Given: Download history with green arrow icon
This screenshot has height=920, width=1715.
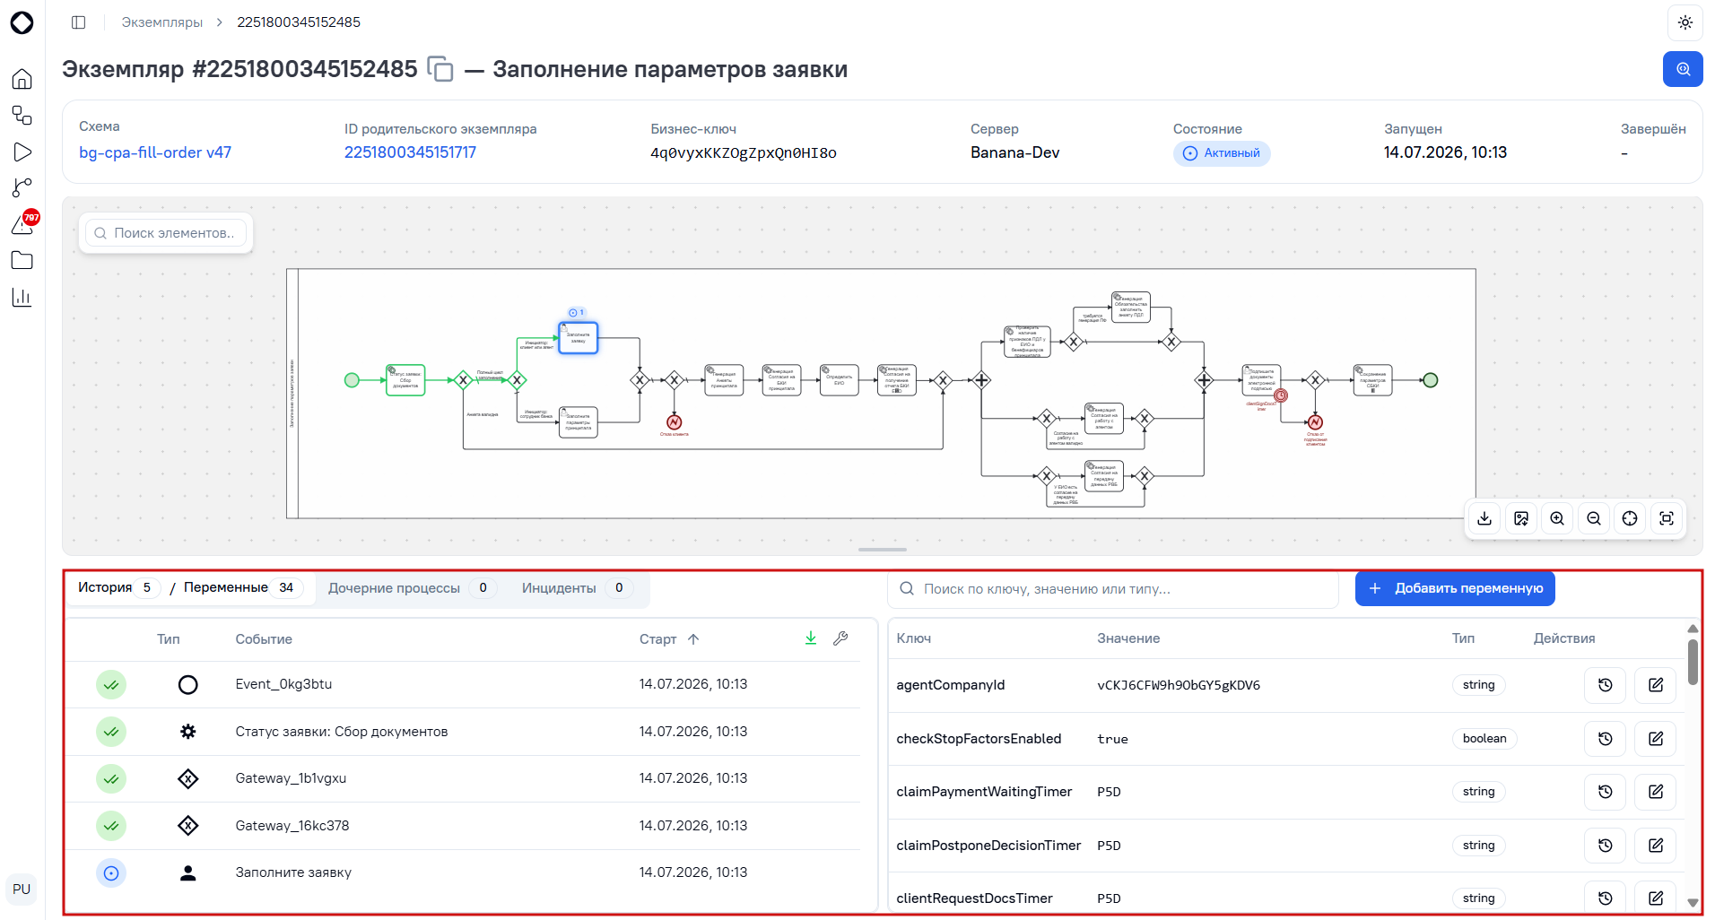Looking at the screenshot, I should 811,638.
